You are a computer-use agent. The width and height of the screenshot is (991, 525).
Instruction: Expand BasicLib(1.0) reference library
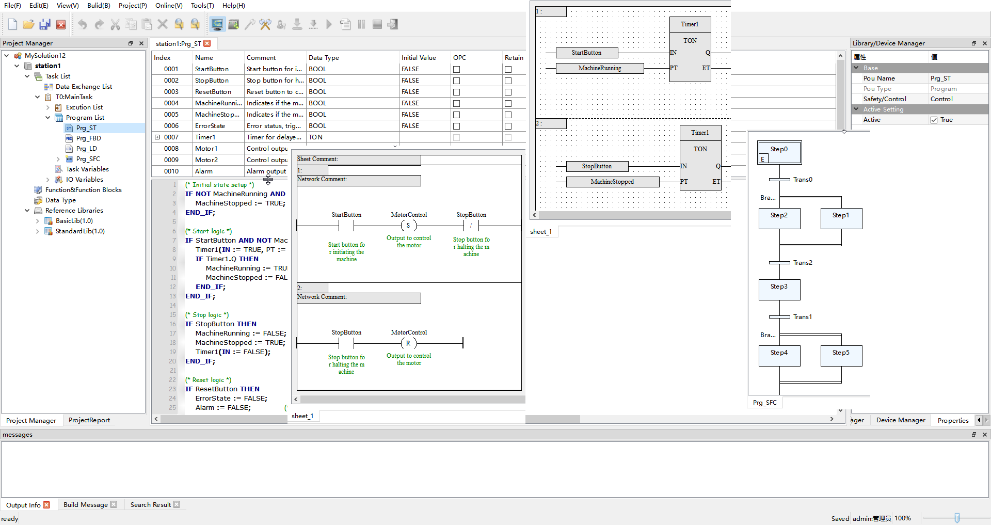click(x=38, y=221)
